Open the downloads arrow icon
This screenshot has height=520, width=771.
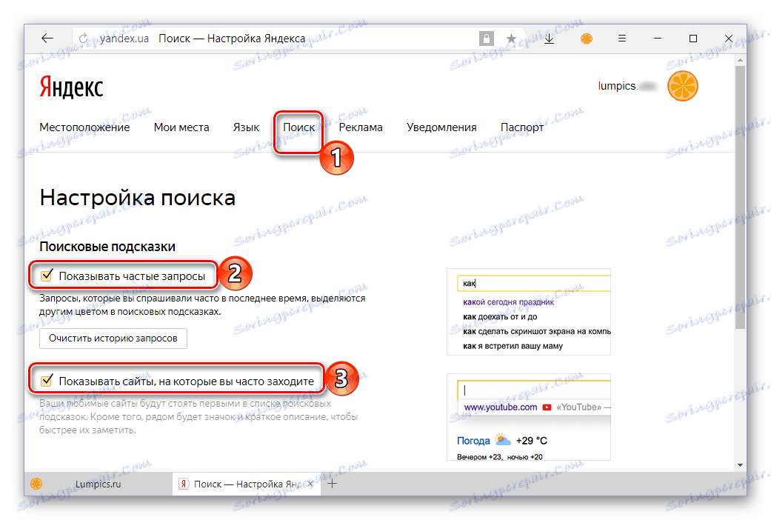[550, 39]
